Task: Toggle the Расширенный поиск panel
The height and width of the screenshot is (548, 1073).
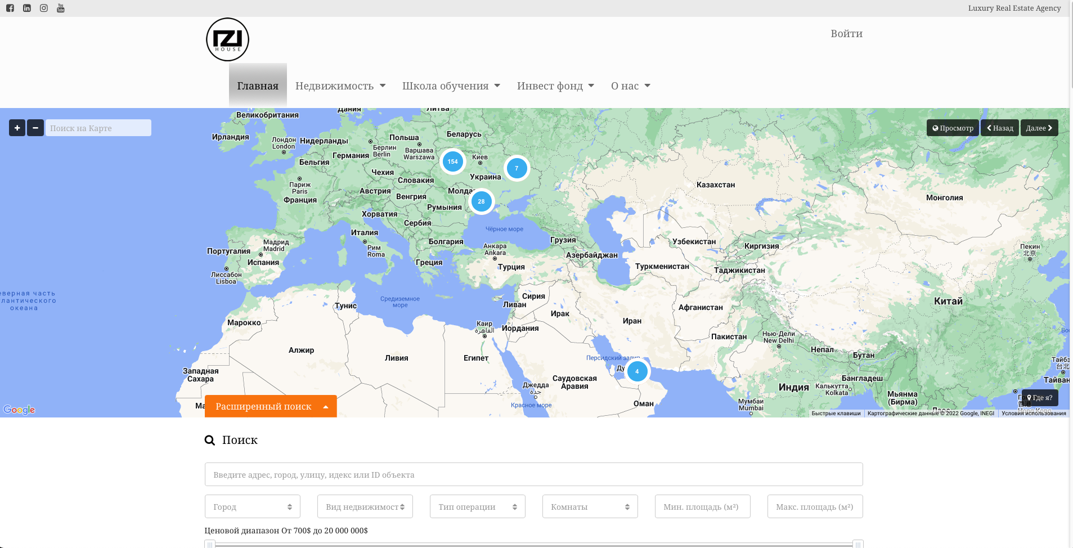Action: (x=271, y=406)
